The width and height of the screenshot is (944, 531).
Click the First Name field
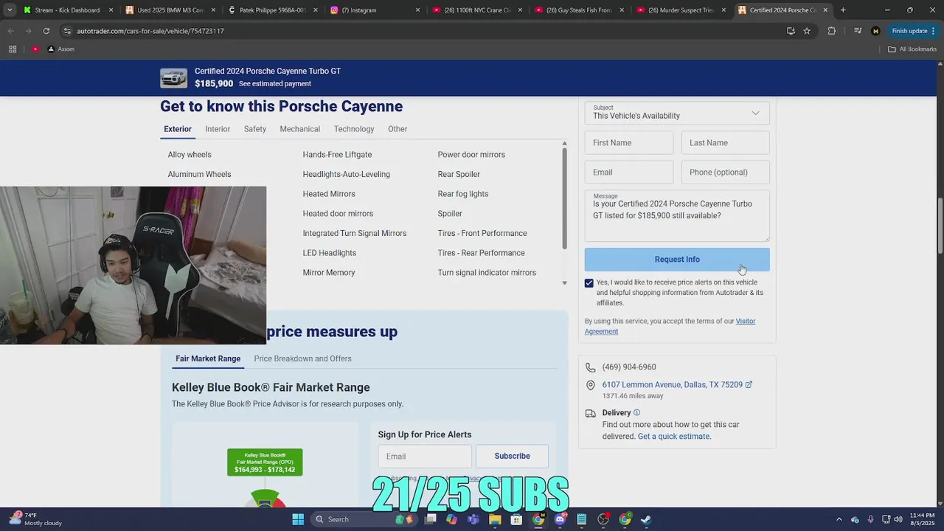tap(629, 143)
